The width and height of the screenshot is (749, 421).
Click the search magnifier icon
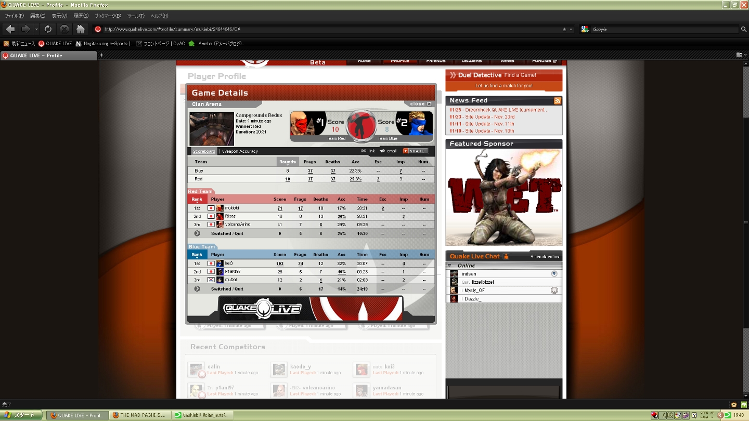(x=744, y=29)
